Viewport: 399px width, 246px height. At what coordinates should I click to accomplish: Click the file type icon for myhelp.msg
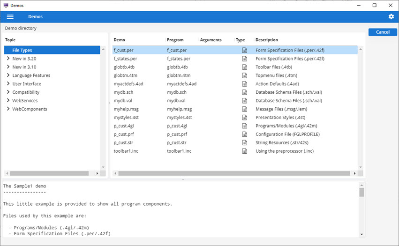click(x=245, y=109)
